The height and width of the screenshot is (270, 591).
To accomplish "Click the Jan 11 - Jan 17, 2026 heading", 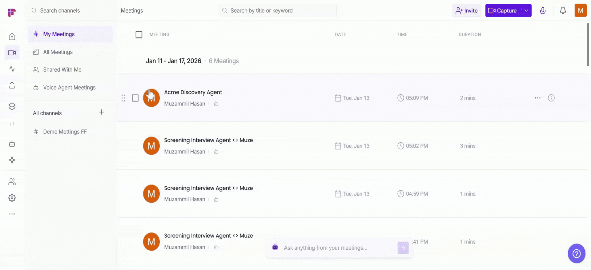I will pyautogui.click(x=174, y=61).
